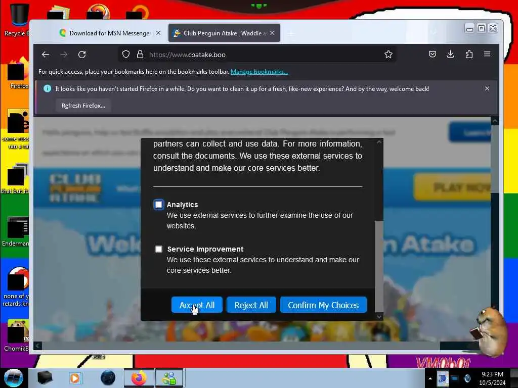This screenshot has width=518, height=388.
Task: Open Firefox Downloads panel
Action: tap(450, 54)
